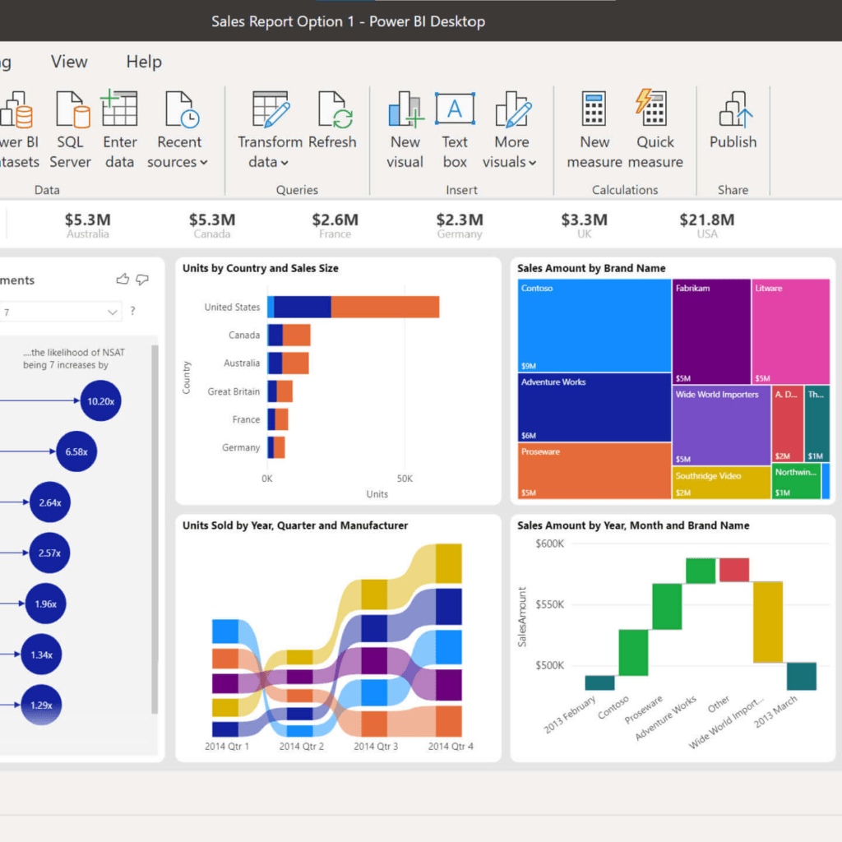The width and height of the screenshot is (842, 842).
Task: Select the 10.20x influencer bubble
Action: click(100, 401)
